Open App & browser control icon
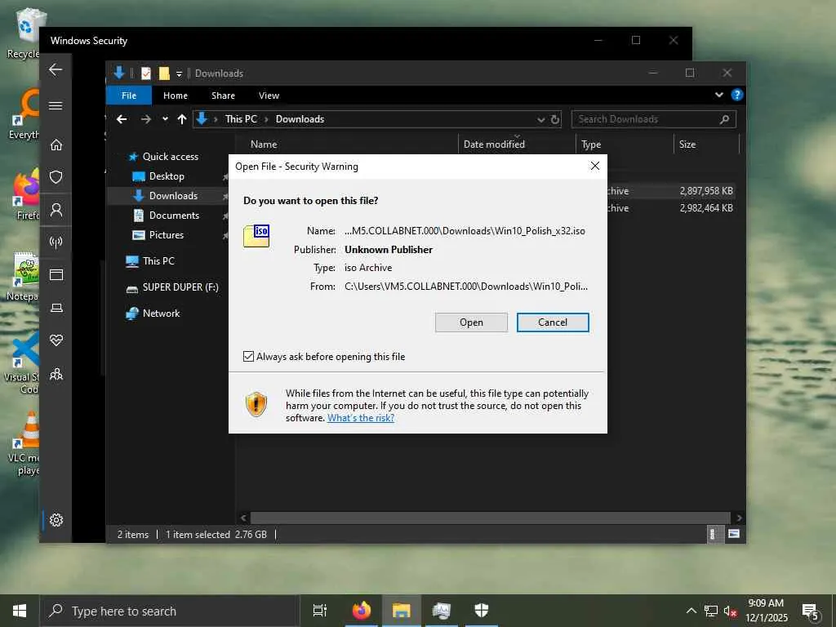Viewport: 836px width, 627px height. point(56,274)
